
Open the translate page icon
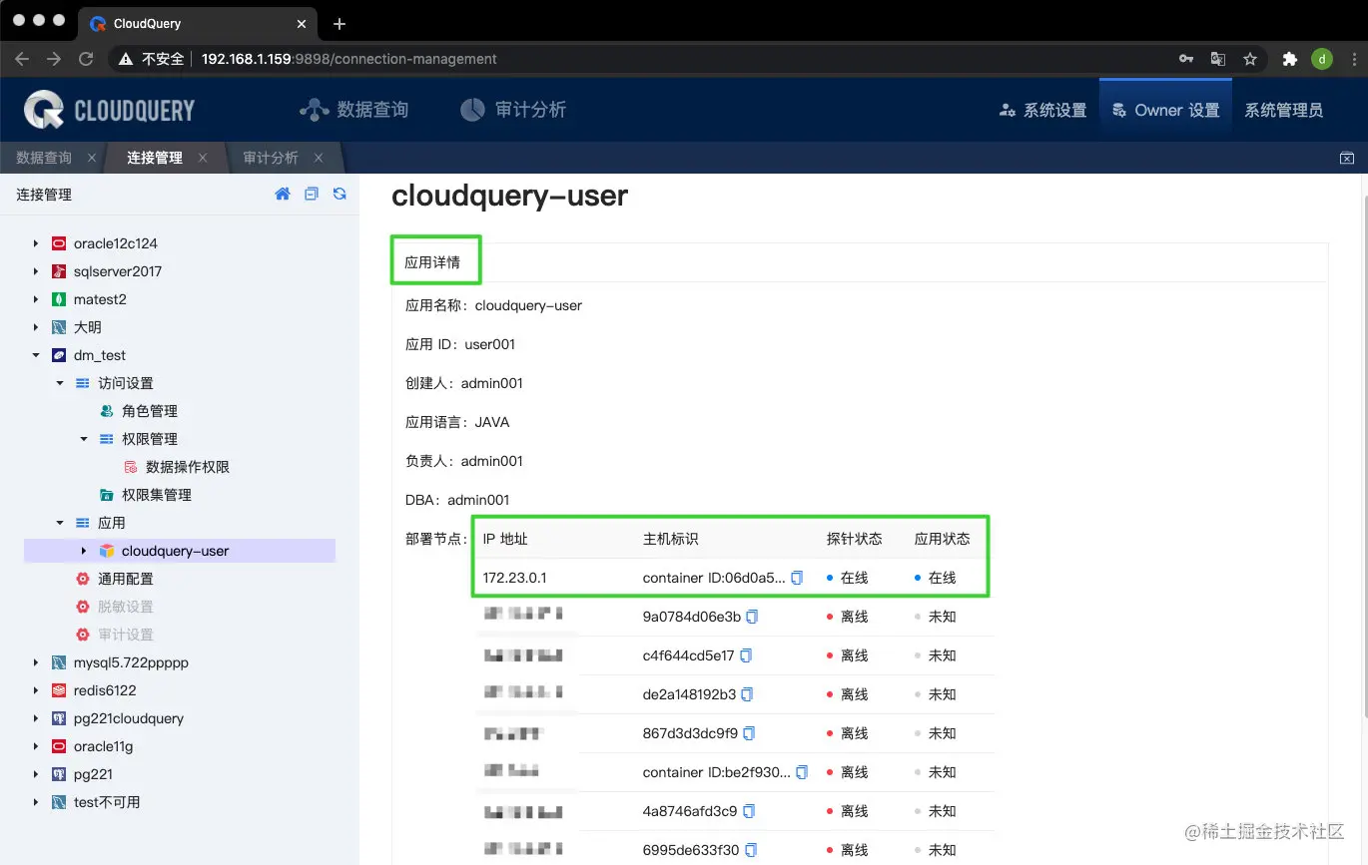click(1218, 59)
